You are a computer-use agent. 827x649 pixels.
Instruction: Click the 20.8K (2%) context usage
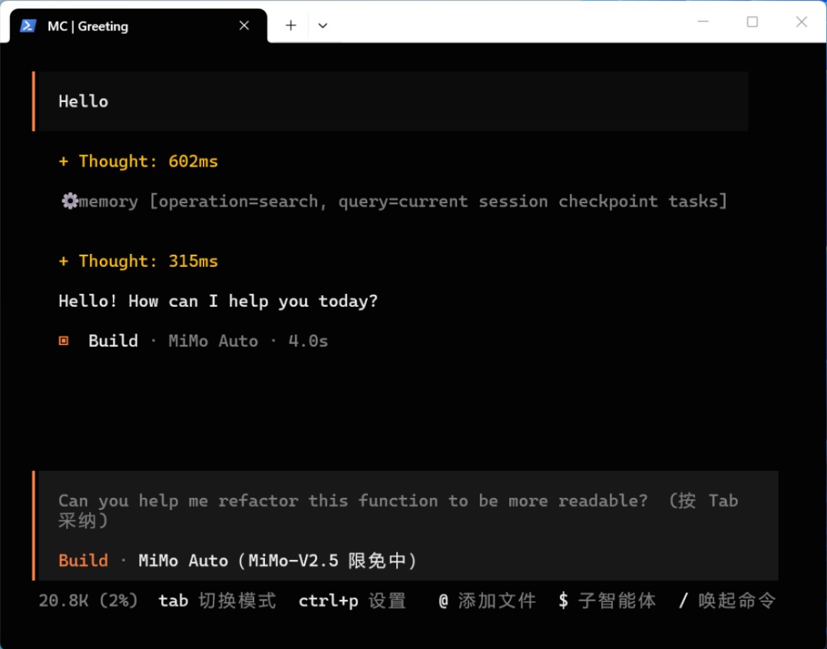pyautogui.click(x=88, y=601)
